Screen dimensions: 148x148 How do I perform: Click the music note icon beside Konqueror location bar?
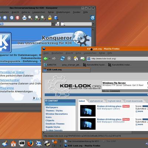pyautogui.click(x=57, y=24)
